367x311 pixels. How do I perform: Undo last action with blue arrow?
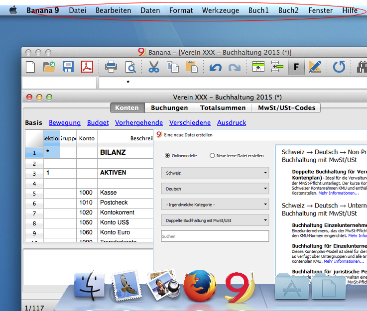coord(215,68)
